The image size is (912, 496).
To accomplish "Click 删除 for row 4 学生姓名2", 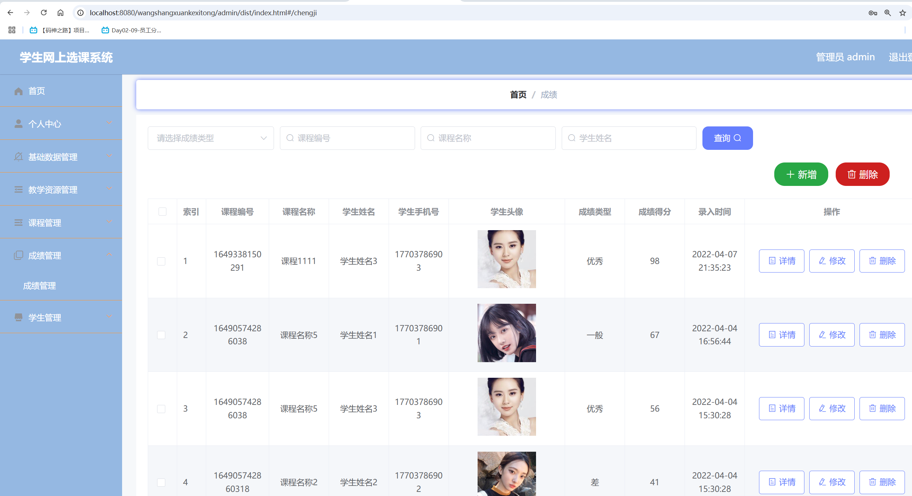I will tap(882, 482).
